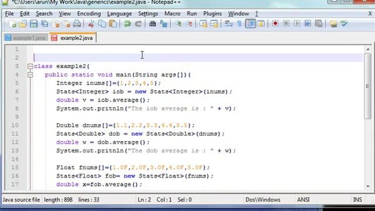Click Synchronize Horizontal Scrolling icon

[214, 23]
